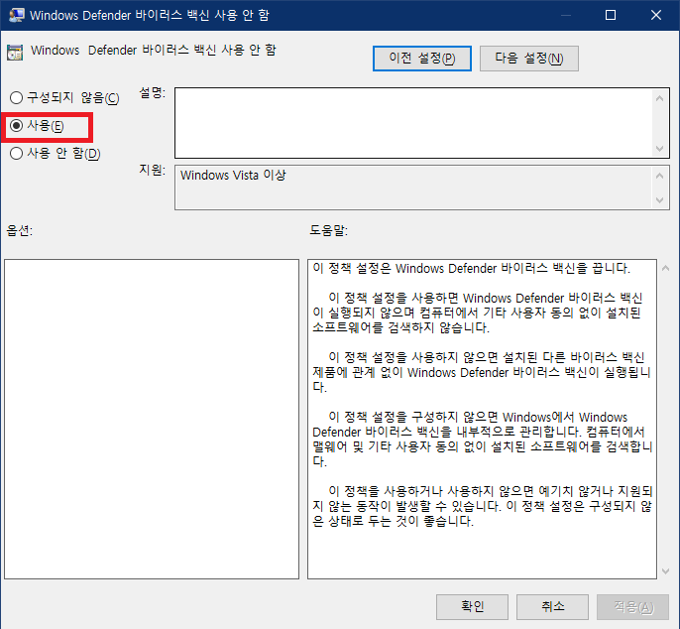Click the down arrow in the 지원 box scrollbar
This screenshot has width=680, height=629.
tap(659, 199)
